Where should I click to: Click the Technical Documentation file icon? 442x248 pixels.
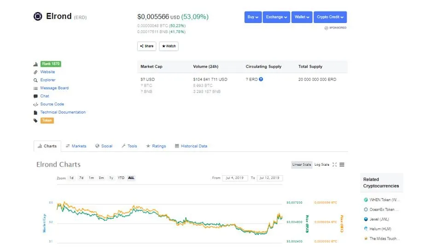(x=35, y=112)
